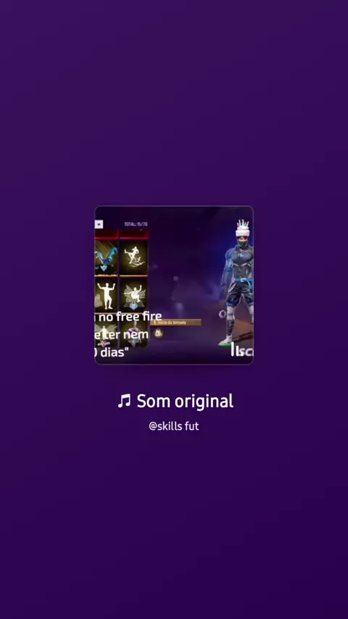Click the TOTAL: 15/70 counter label

(136, 224)
